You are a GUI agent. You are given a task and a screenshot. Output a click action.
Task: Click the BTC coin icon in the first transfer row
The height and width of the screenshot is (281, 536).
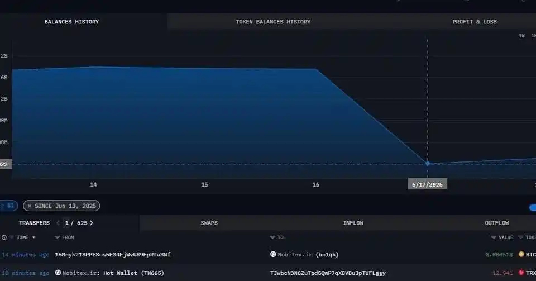[521, 254]
